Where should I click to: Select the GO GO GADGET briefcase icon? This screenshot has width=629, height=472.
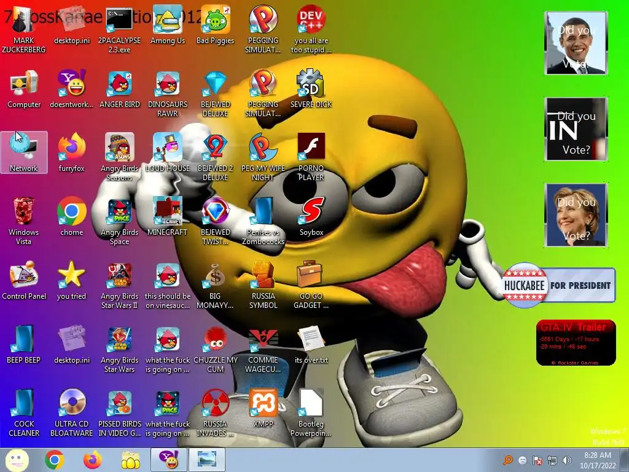coord(311,285)
